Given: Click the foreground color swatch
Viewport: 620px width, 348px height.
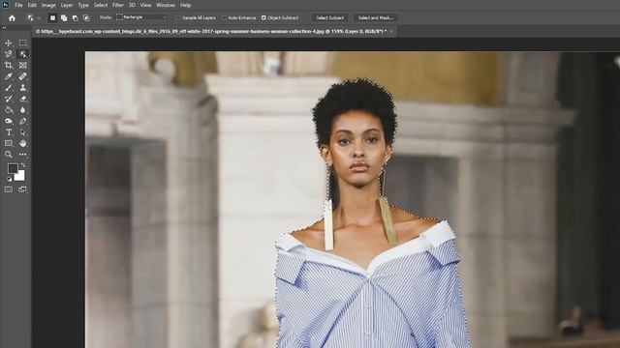Looking at the screenshot, I should (13, 168).
